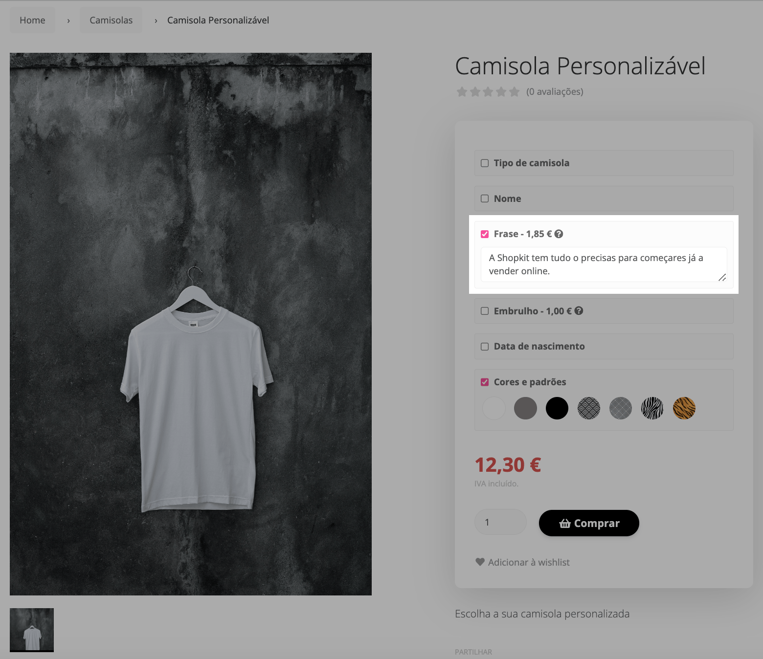
Task: Pick the zebra pattern swatch
Action: click(652, 408)
